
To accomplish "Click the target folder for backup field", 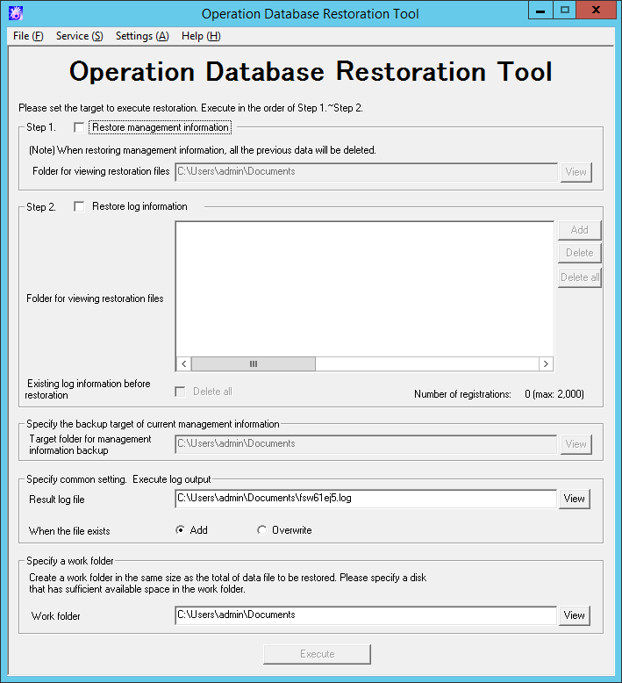I will 366,444.
